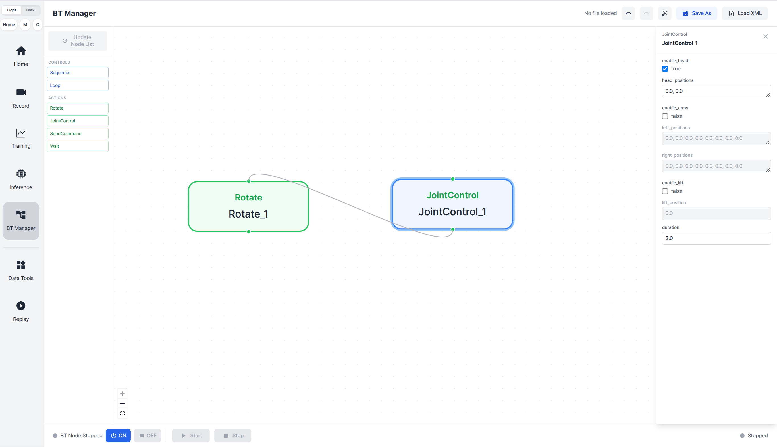777x447 pixels.
Task: Pick the Sequence control node
Action: point(78,72)
